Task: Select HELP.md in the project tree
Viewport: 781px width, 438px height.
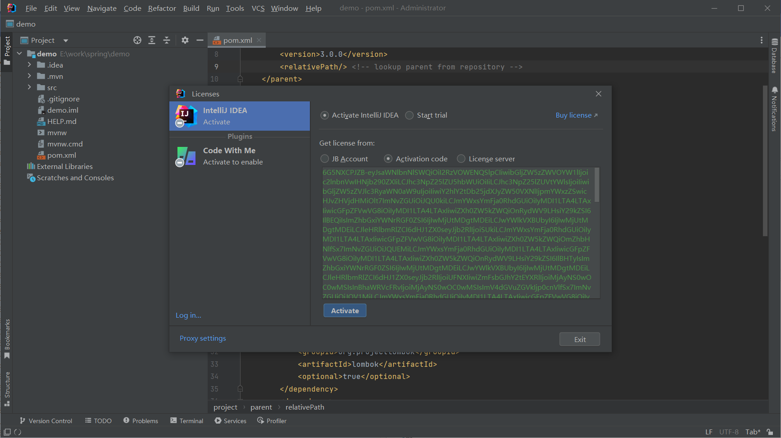Action: click(62, 121)
